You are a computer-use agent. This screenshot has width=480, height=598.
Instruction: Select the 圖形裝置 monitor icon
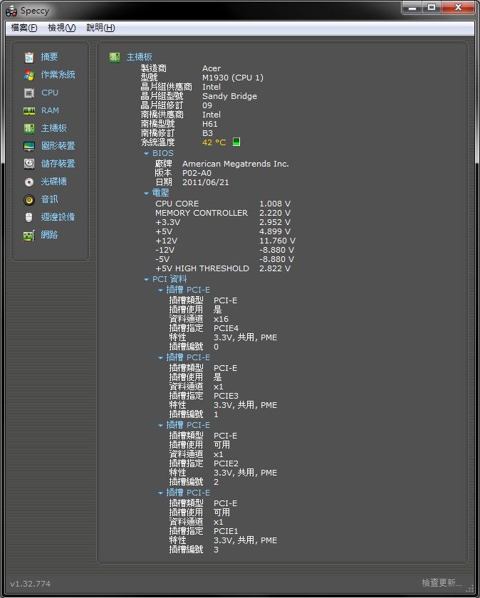click(x=29, y=146)
